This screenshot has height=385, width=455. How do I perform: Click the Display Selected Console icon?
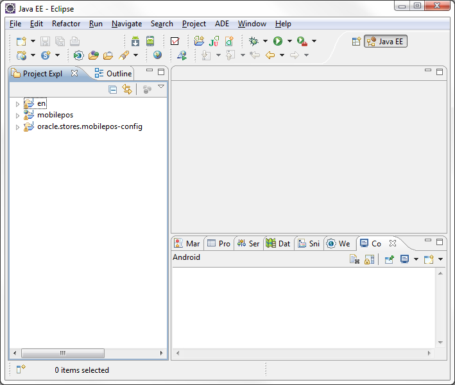(404, 259)
